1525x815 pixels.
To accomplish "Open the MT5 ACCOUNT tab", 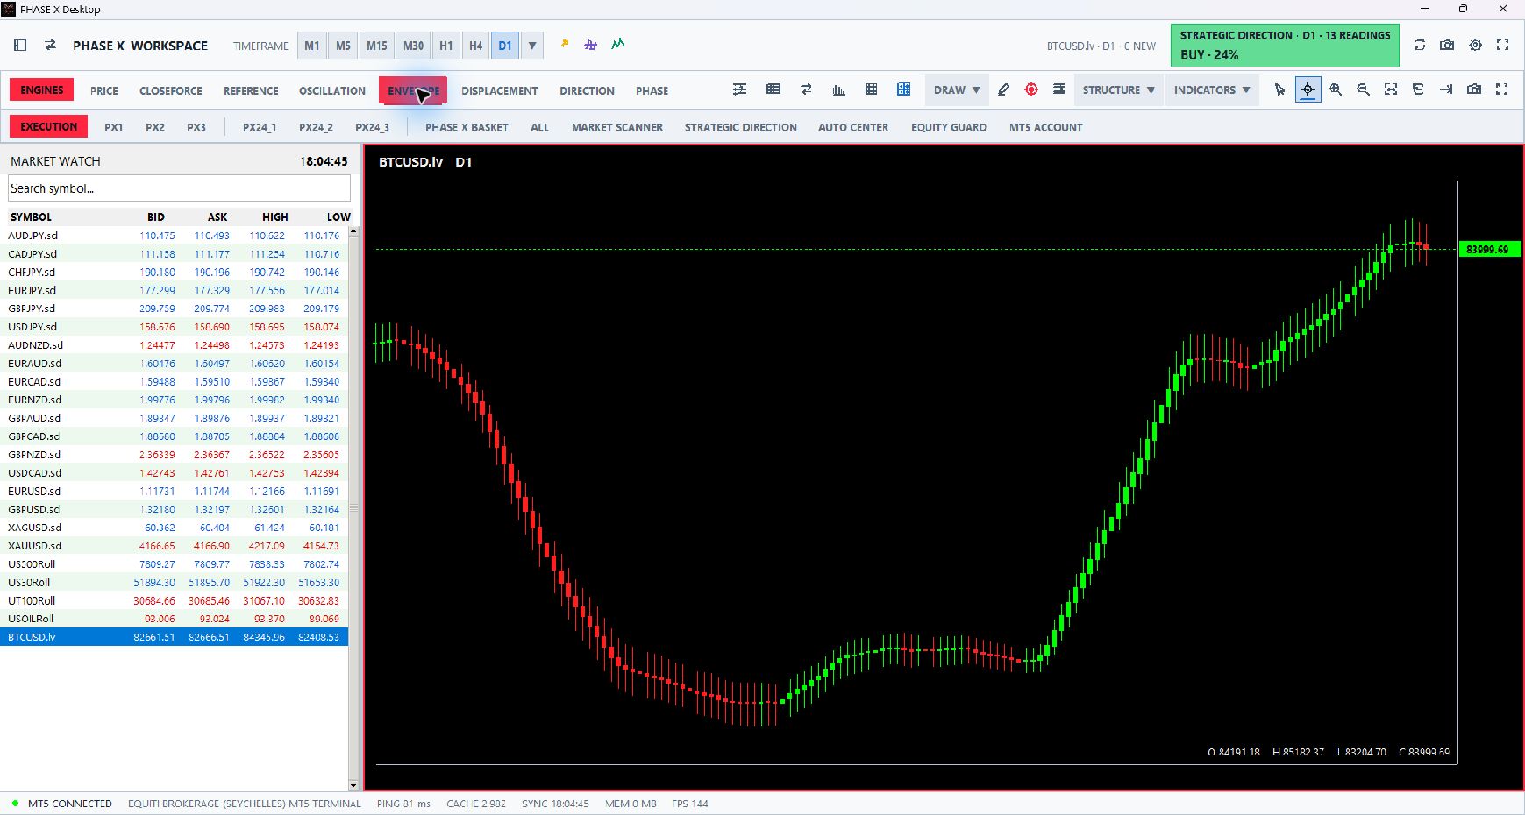I will tap(1045, 127).
